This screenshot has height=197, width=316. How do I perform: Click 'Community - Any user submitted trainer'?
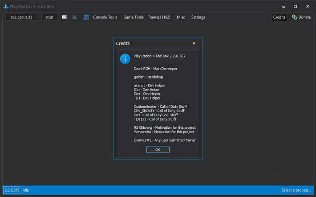point(165,140)
